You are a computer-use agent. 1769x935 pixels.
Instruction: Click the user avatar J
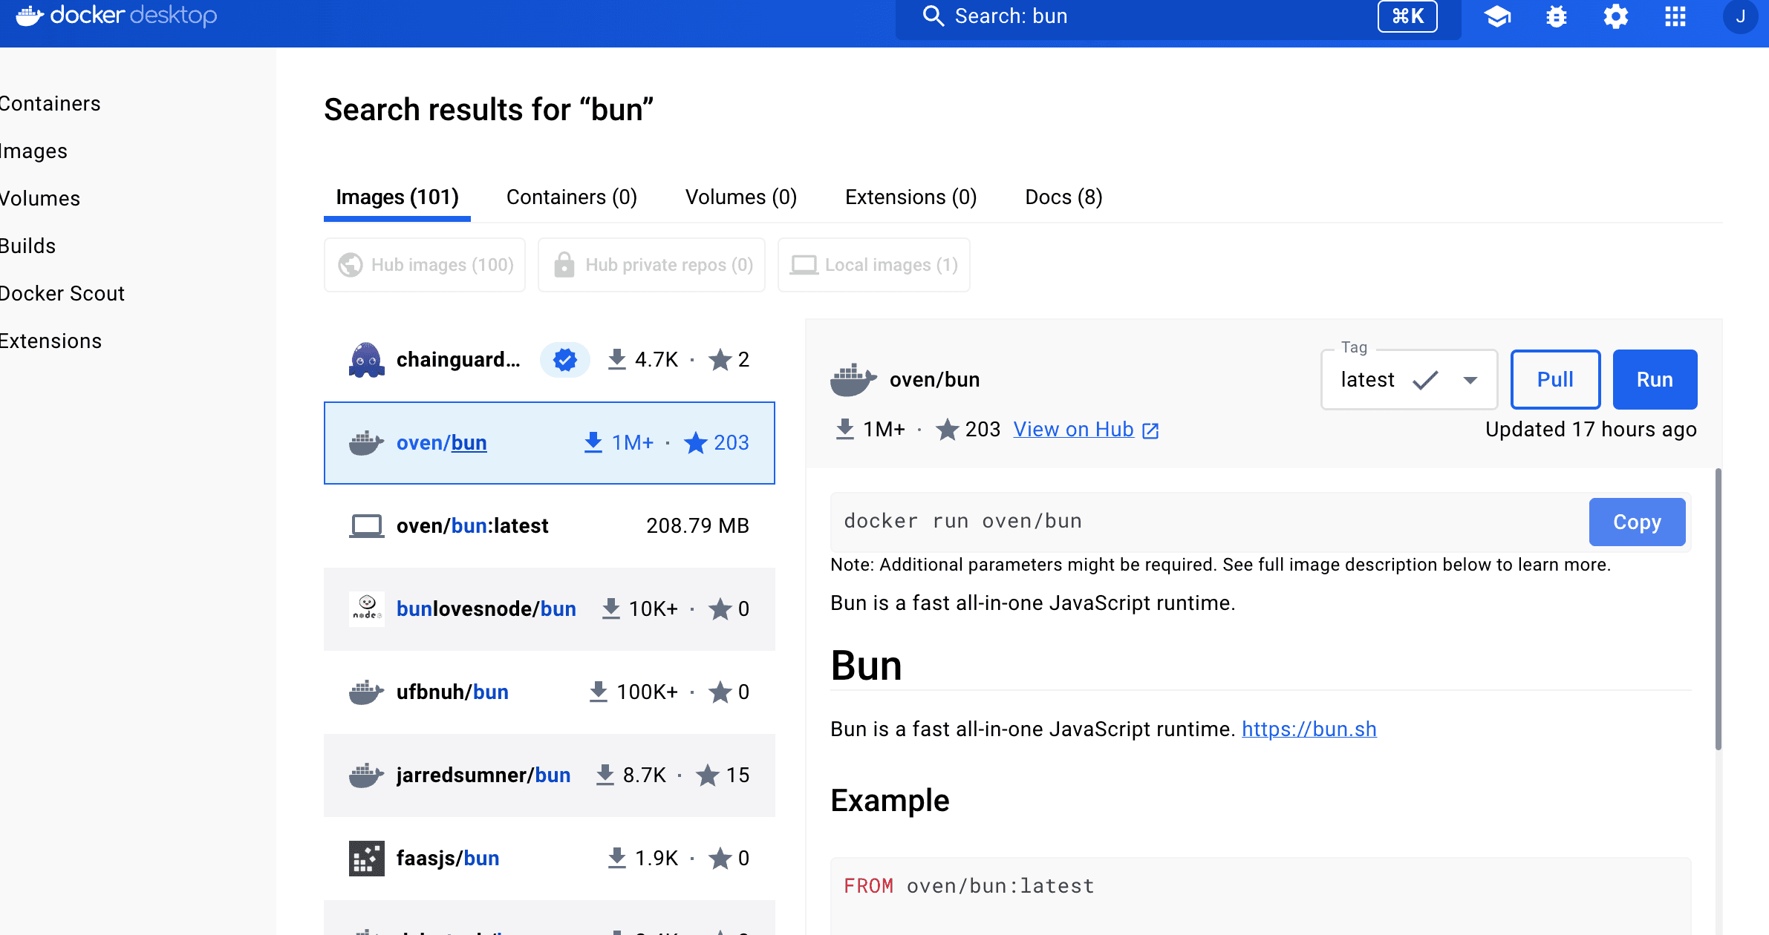coord(1739,16)
